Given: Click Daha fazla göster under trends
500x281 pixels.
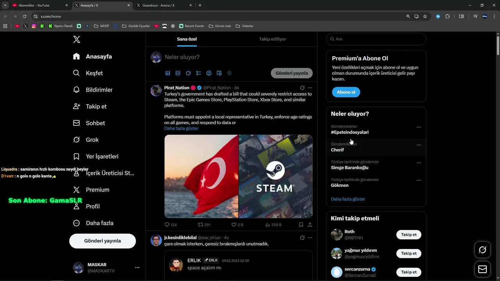Looking at the screenshot, I should (348, 199).
